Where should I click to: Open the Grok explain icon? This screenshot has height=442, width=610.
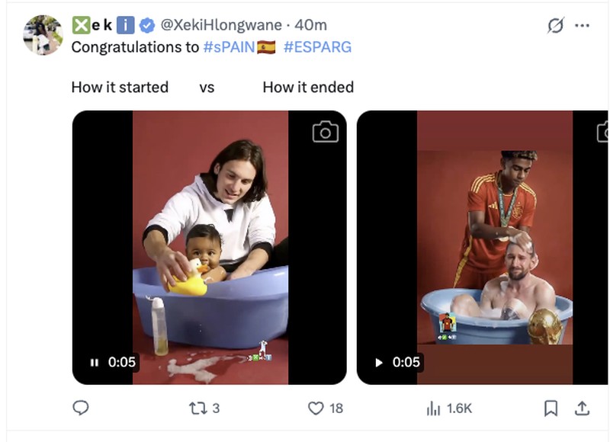coord(555,26)
